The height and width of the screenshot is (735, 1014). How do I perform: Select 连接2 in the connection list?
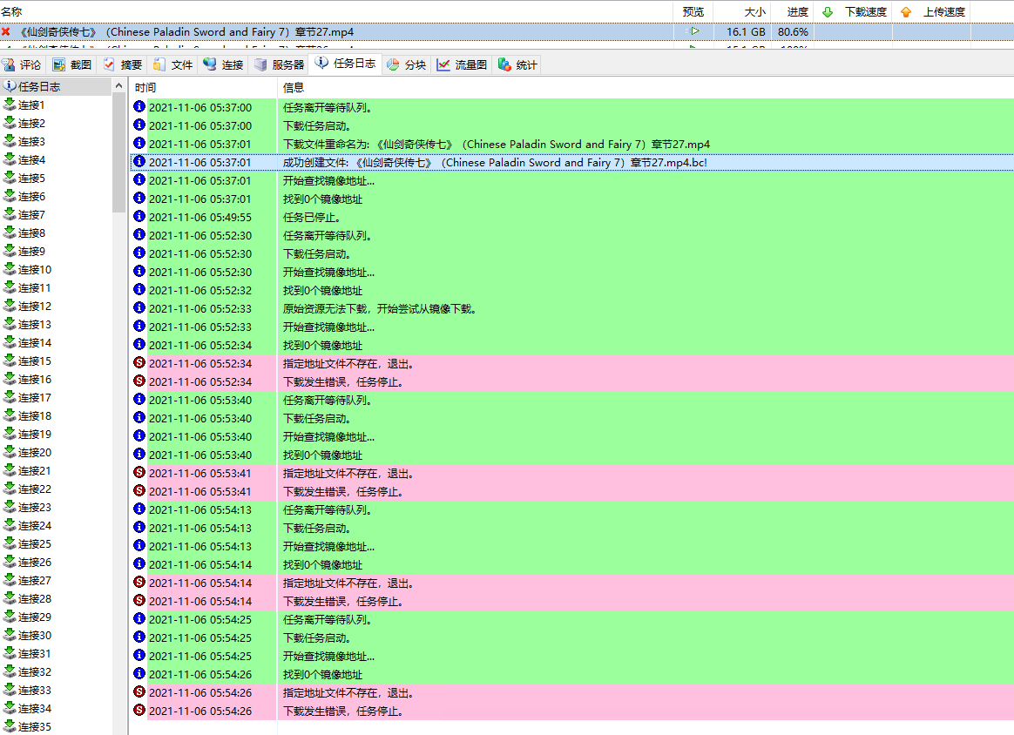coord(31,123)
